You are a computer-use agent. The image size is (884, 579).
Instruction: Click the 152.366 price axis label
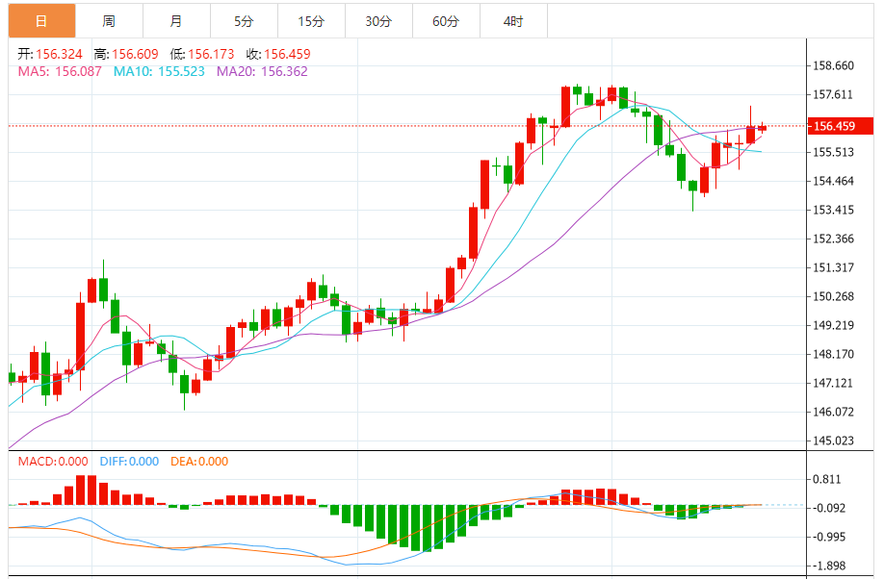tap(833, 239)
